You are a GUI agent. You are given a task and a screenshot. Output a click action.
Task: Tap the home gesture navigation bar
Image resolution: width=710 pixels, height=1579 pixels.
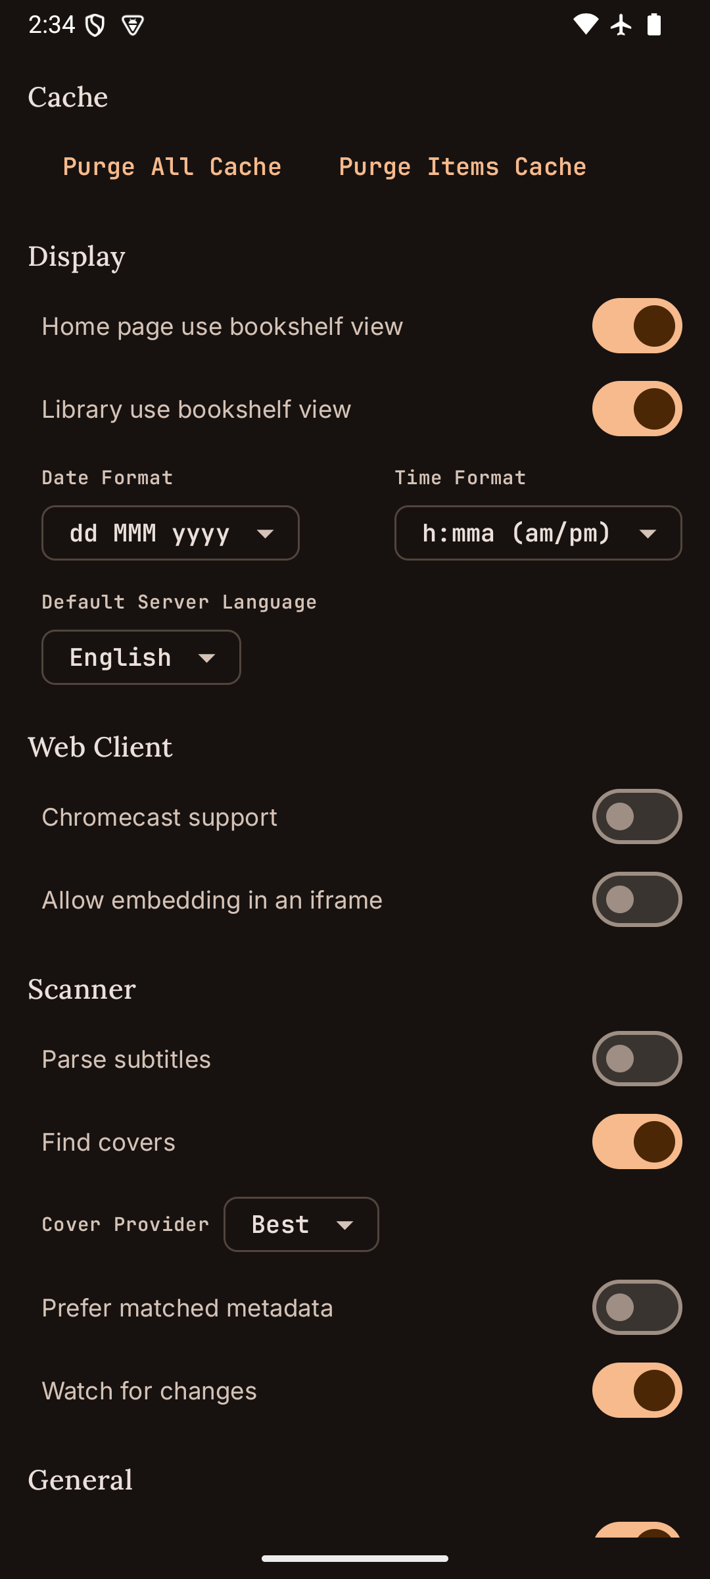tap(355, 1559)
